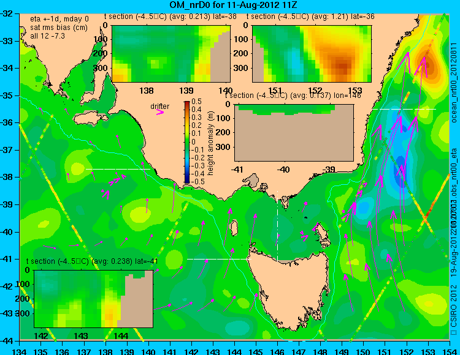Select the "height anomaly (m)" colorbar label
This screenshot has height=355, width=460.
(x=210, y=143)
